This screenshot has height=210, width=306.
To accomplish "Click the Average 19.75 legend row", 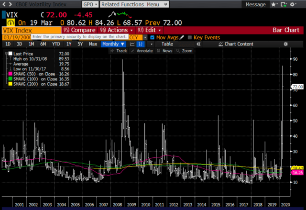I will [x=39, y=64].
